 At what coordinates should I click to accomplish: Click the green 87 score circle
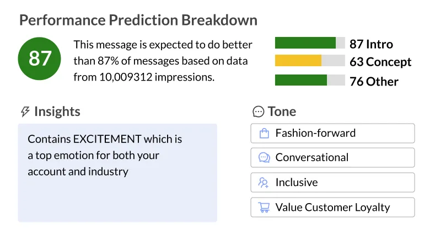(x=40, y=58)
